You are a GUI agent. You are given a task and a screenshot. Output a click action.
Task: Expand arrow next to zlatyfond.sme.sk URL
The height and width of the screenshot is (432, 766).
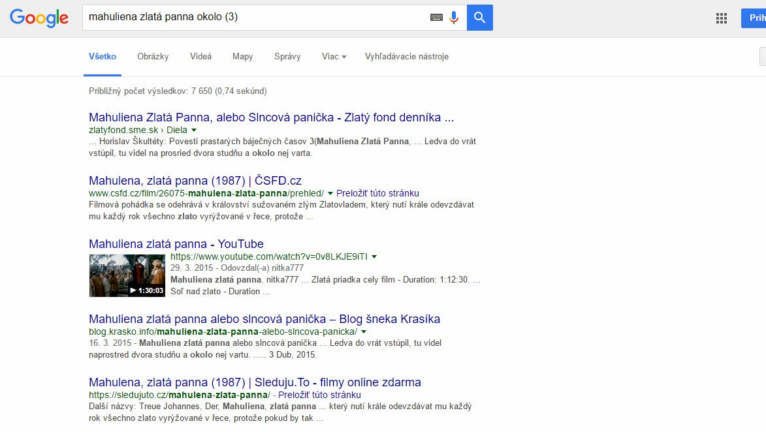pyautogui.click(x=194, y=131)
